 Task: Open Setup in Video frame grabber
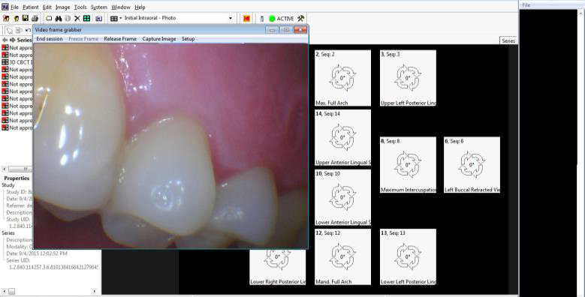click(x=188, y=39)
